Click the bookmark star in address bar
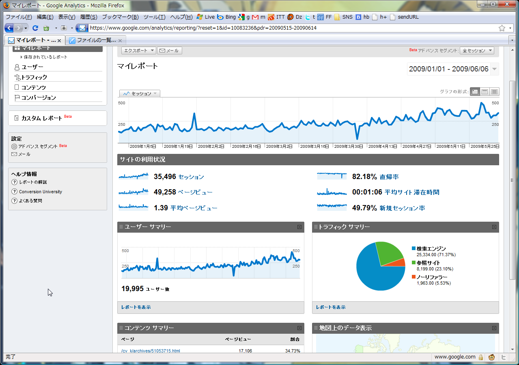The width and height of the screenshot is (519, 365). [x=502, y=28]
